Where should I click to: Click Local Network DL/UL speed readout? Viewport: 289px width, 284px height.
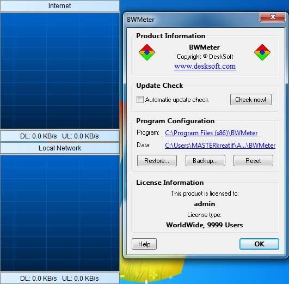pyautogui.click(x=60, y=278)
